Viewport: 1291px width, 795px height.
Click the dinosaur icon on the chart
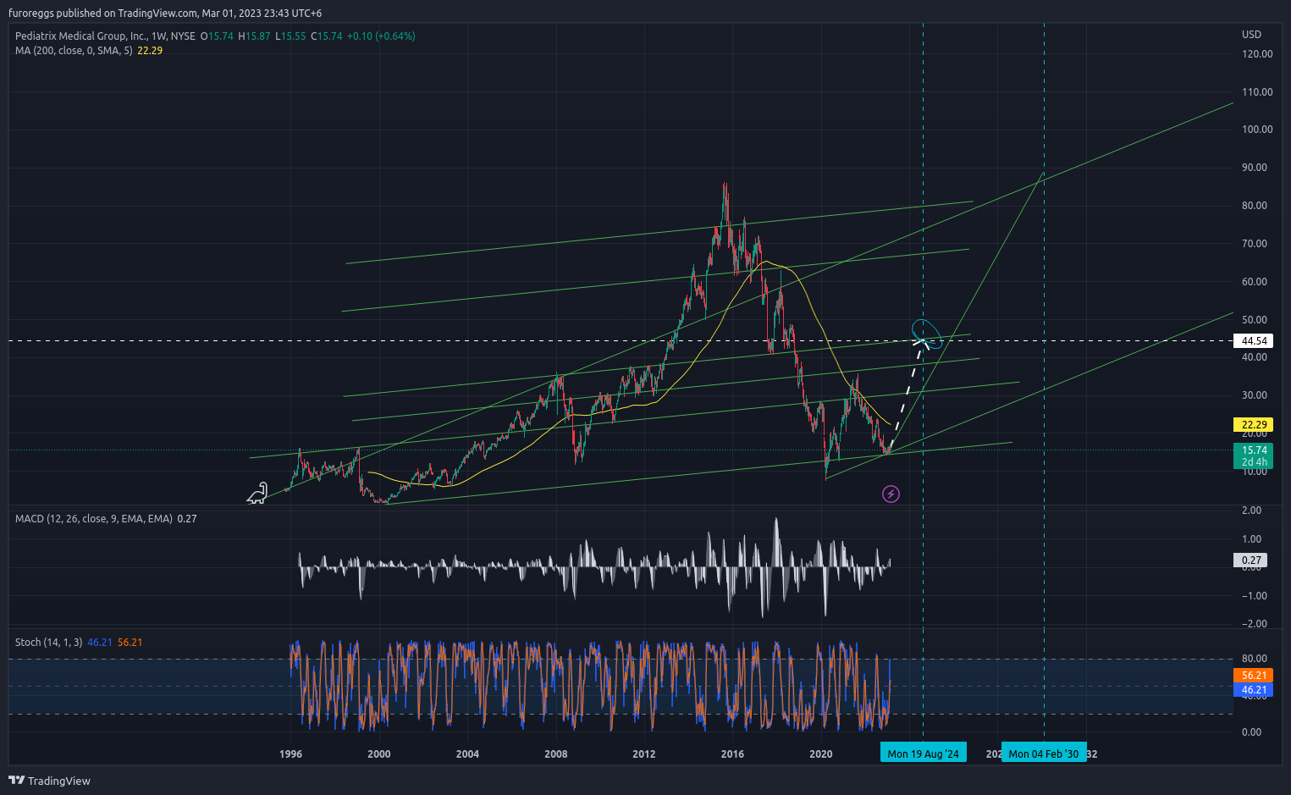[x=257, y=493]
